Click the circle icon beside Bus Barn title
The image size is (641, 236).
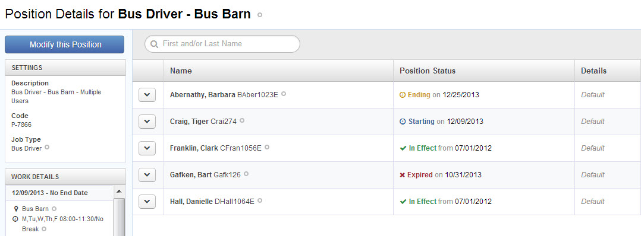pyautogui.click(x=260, y=15)
